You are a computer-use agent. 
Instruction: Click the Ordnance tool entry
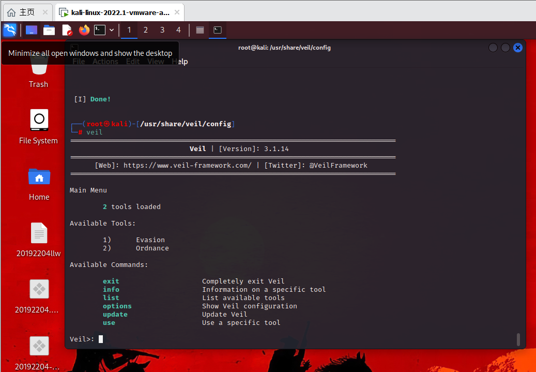(x=152, y=248)
